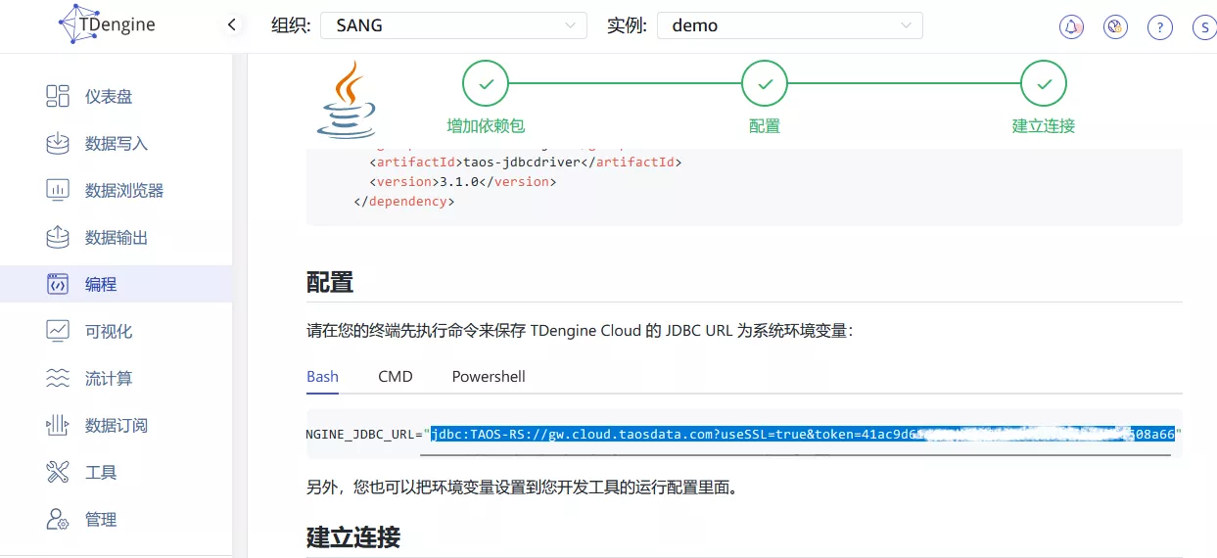
Task: Open the 组织 SANG dropdown
Action: coord(453,25)
